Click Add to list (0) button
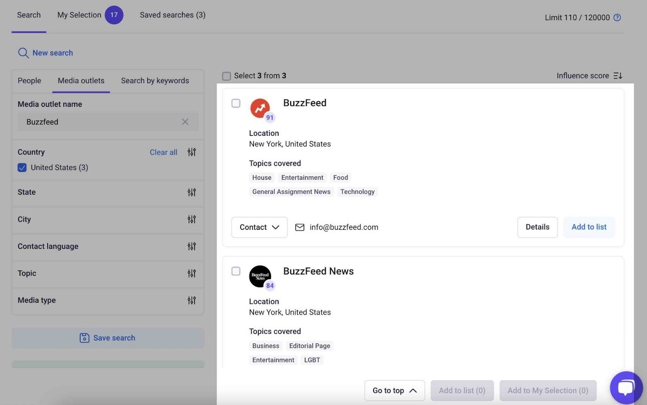The width and height of the screenshot is (647, 405). pyautogui.click(x=462, y=390)
